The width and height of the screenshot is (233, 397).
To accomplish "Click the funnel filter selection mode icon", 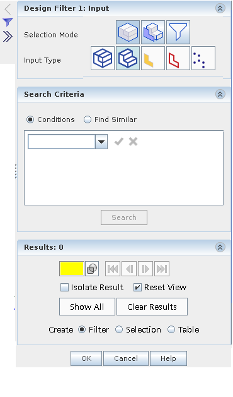I will [x=178, y=32].
